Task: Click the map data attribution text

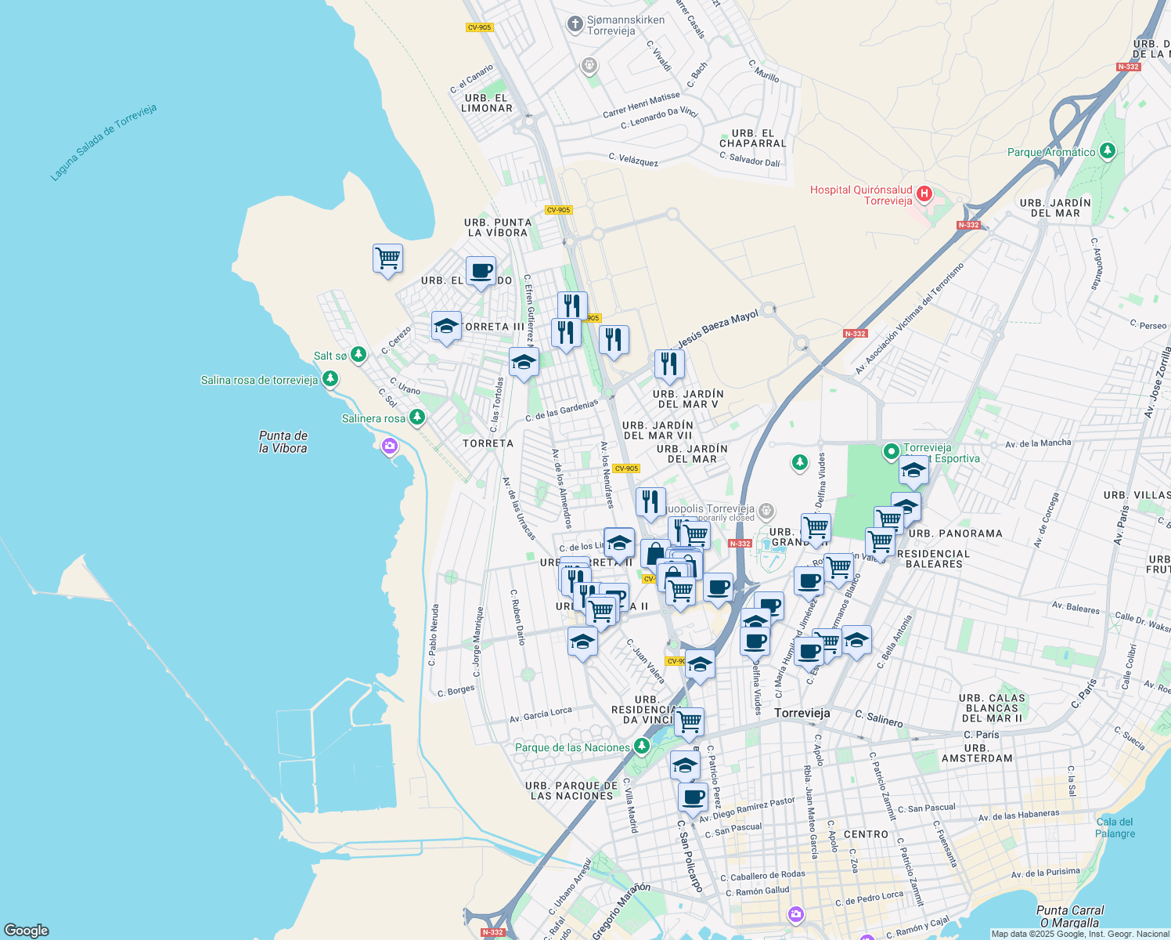Action: coord(1080,934)
